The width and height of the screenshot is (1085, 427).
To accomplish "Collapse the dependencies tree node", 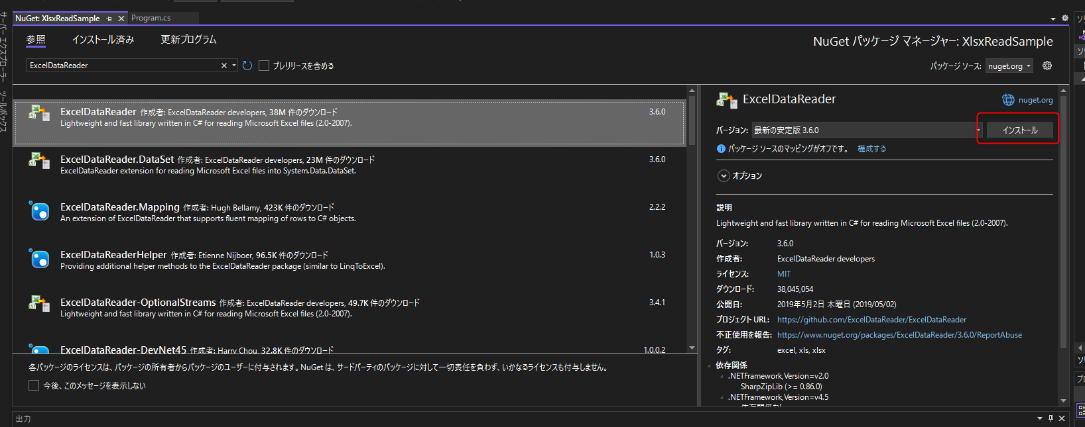I will [709, 365].
